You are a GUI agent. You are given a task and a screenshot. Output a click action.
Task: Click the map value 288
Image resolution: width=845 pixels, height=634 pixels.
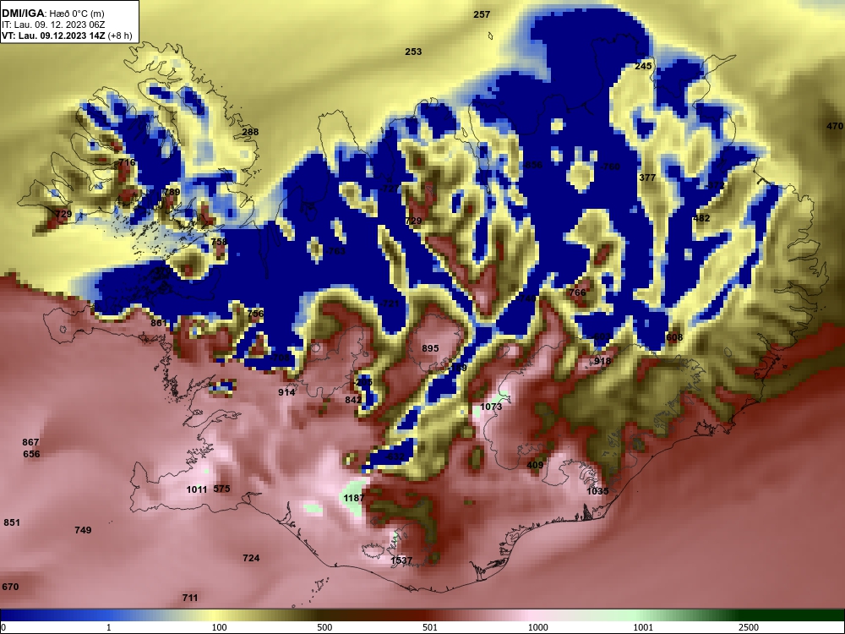[x=250, y=132]
